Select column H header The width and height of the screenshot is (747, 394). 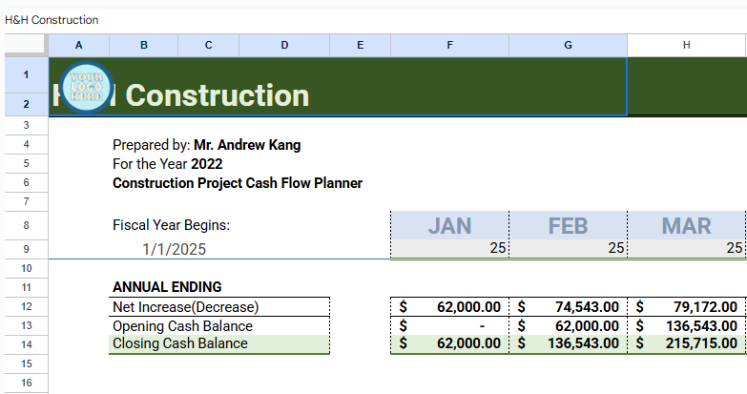coord(686,45)
